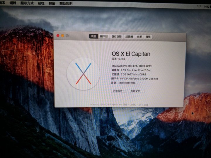Select the 概覽 overview tab
211x158 pixels.
(94, 36)
